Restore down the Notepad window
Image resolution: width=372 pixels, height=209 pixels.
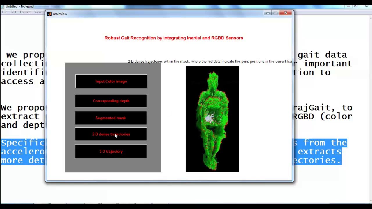pyautogui.click(x=356, y=6)
